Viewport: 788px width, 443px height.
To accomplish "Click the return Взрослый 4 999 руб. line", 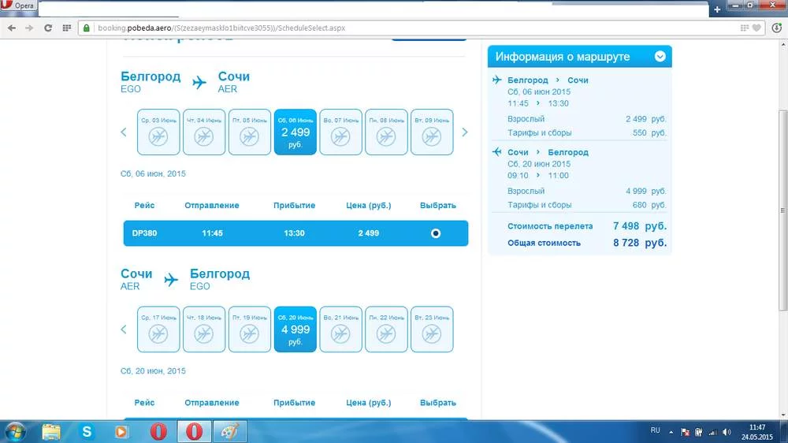I will click(587, 191).
